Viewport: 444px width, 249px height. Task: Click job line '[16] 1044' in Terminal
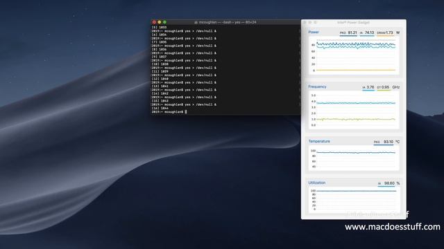tap(160, 108)
